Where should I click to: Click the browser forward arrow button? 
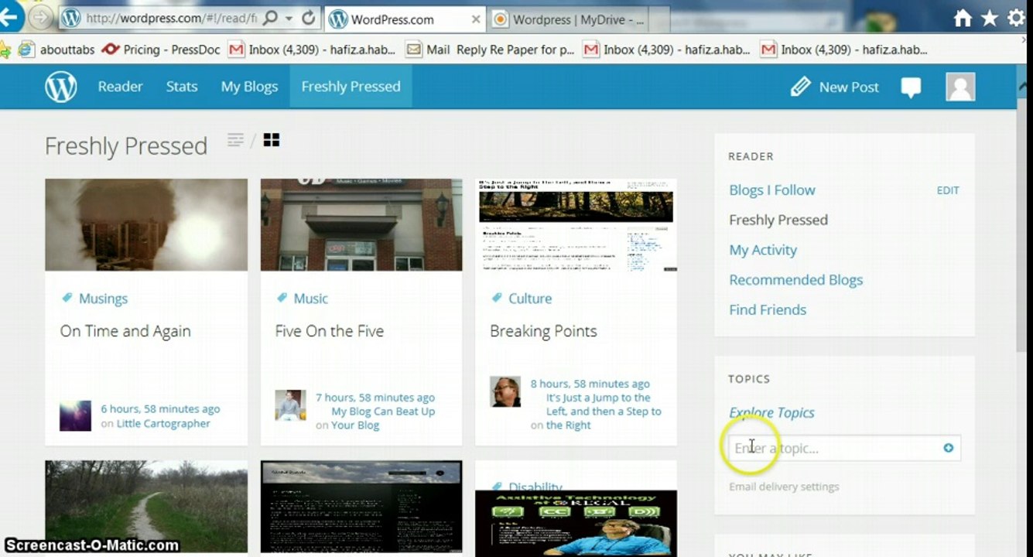41,18
